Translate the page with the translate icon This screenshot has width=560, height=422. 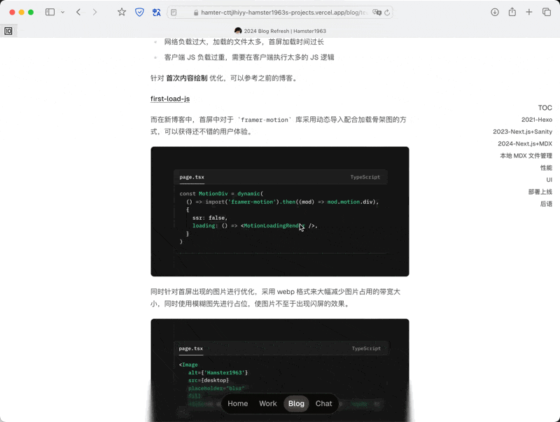coord(155,12)
